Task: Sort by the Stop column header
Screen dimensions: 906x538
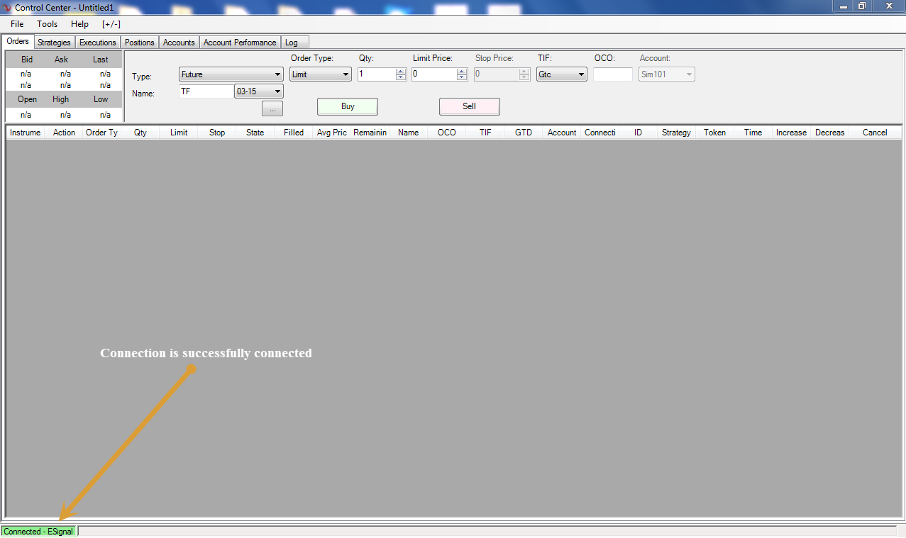Action: [217, 133]
